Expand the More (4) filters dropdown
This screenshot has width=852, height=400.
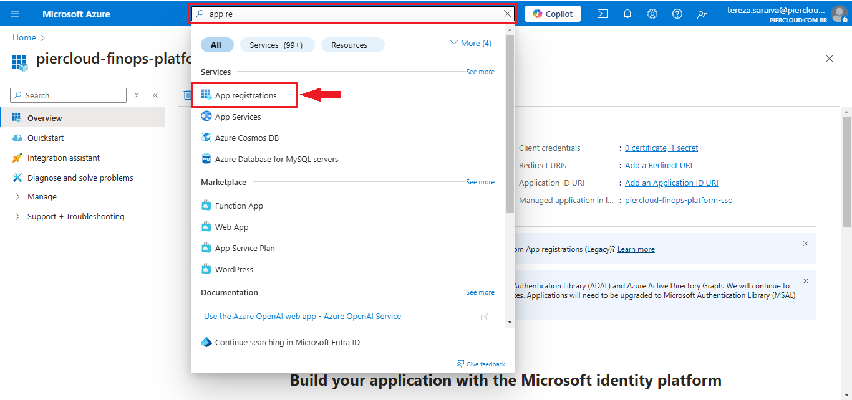470,43
